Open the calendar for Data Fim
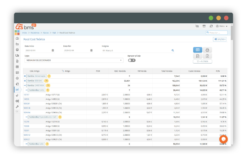 pos(91,51)
